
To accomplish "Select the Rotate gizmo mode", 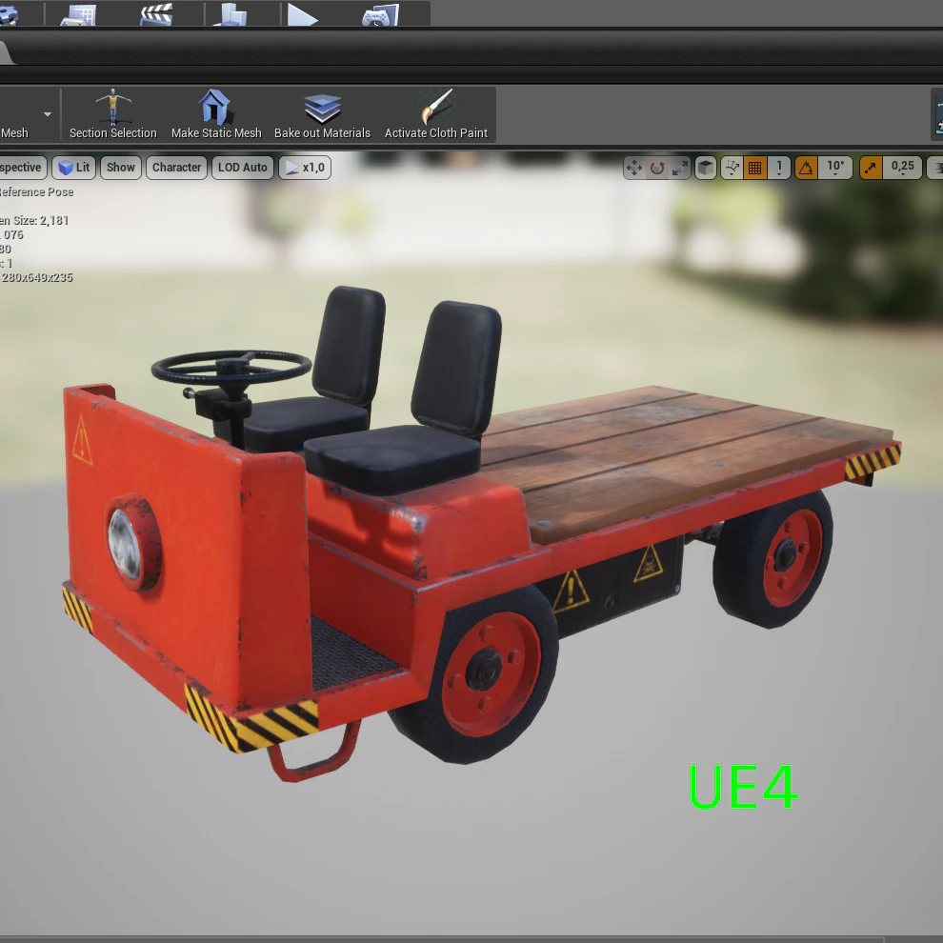I will [x=657, y=168].
